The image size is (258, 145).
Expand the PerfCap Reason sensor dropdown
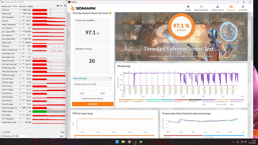[x=20, y=111]
